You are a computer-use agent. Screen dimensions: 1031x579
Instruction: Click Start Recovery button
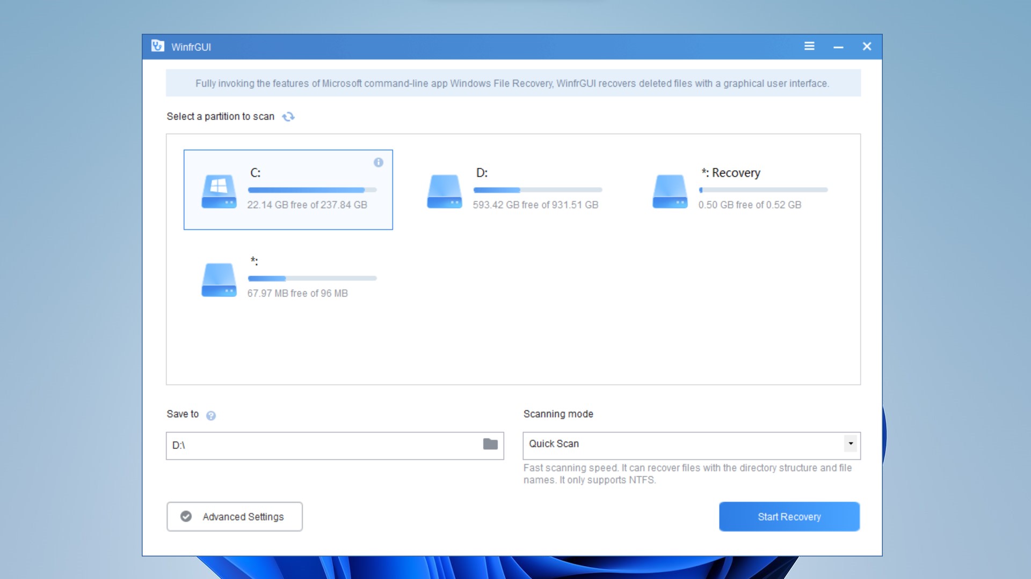coord(789,517)
